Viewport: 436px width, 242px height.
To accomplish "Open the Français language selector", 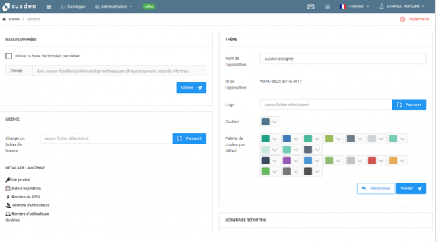I will (x=354, y=7).
